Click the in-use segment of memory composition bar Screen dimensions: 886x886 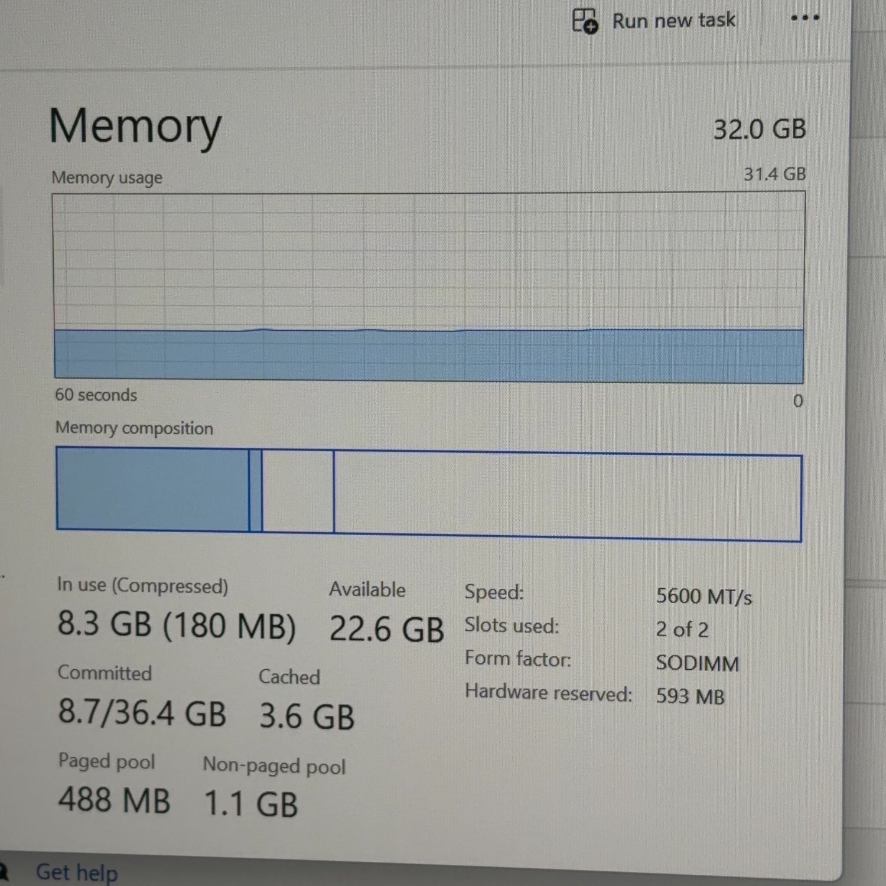click(152, 490)
